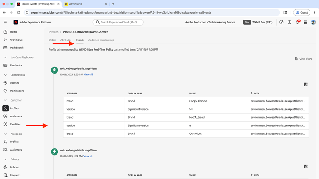Open a new browser tab with the plus button
Viewport: 319px width, 179px height.
(x=113, y=4)
